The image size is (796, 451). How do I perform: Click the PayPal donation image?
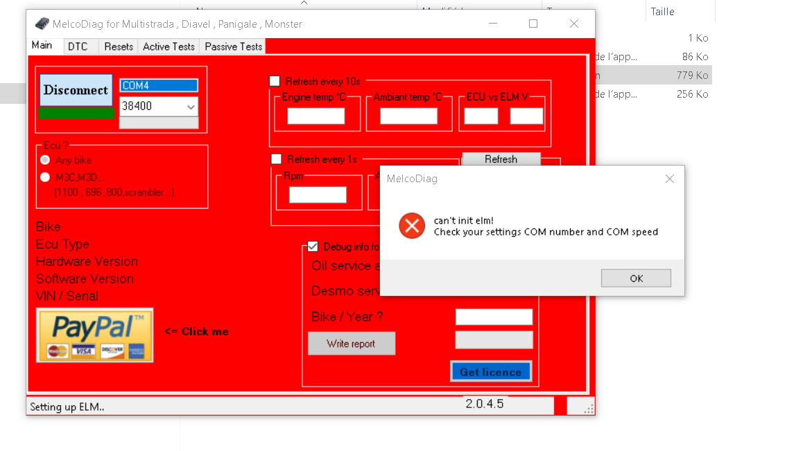95,335
